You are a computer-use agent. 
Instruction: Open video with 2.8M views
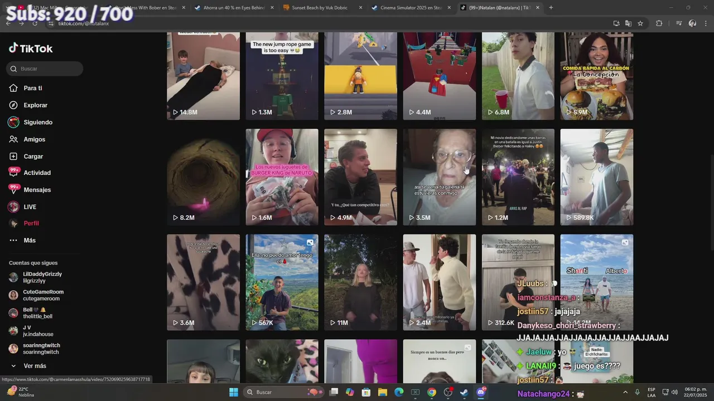(x=360, y=76)
